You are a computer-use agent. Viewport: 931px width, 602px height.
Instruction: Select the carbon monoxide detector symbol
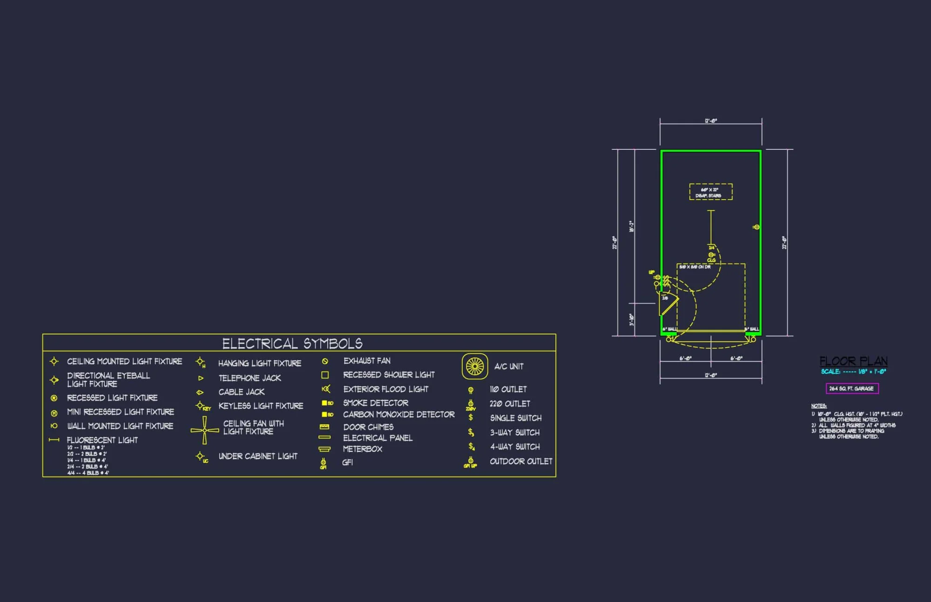coord(324,414)
